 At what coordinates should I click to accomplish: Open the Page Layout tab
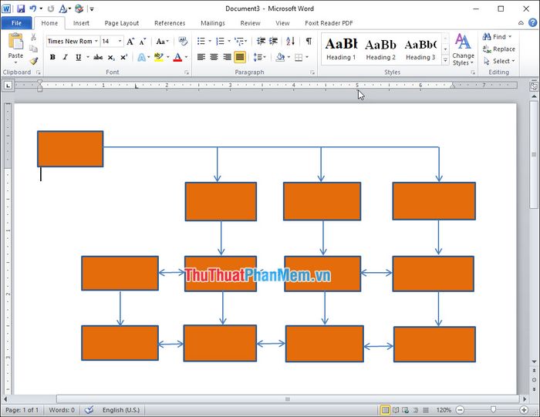pyautogui.click(x=122, y=23)
